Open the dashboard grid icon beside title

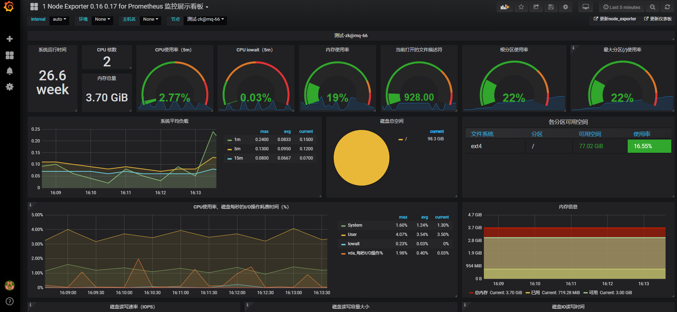click(34, 6)
